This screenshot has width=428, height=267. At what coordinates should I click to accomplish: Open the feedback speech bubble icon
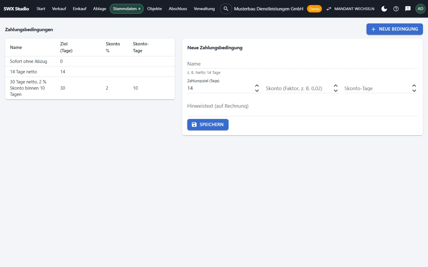[408, 9]
